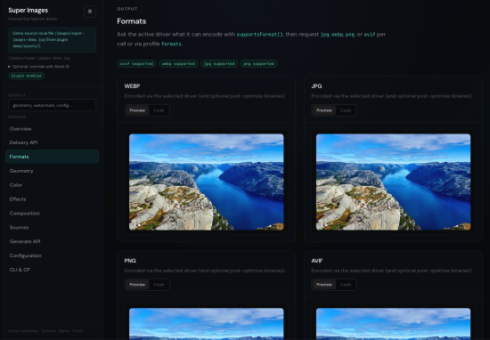Click the supportsFormat() code text
This screenshot has width=490, height=340.
(x=259, y=35)
